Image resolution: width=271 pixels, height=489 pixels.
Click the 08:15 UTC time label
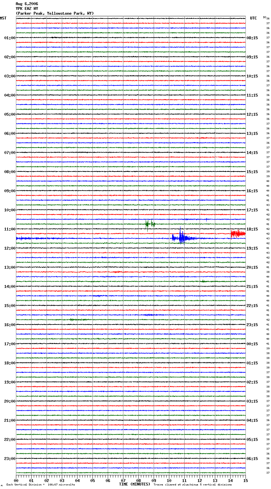point(252,38)
